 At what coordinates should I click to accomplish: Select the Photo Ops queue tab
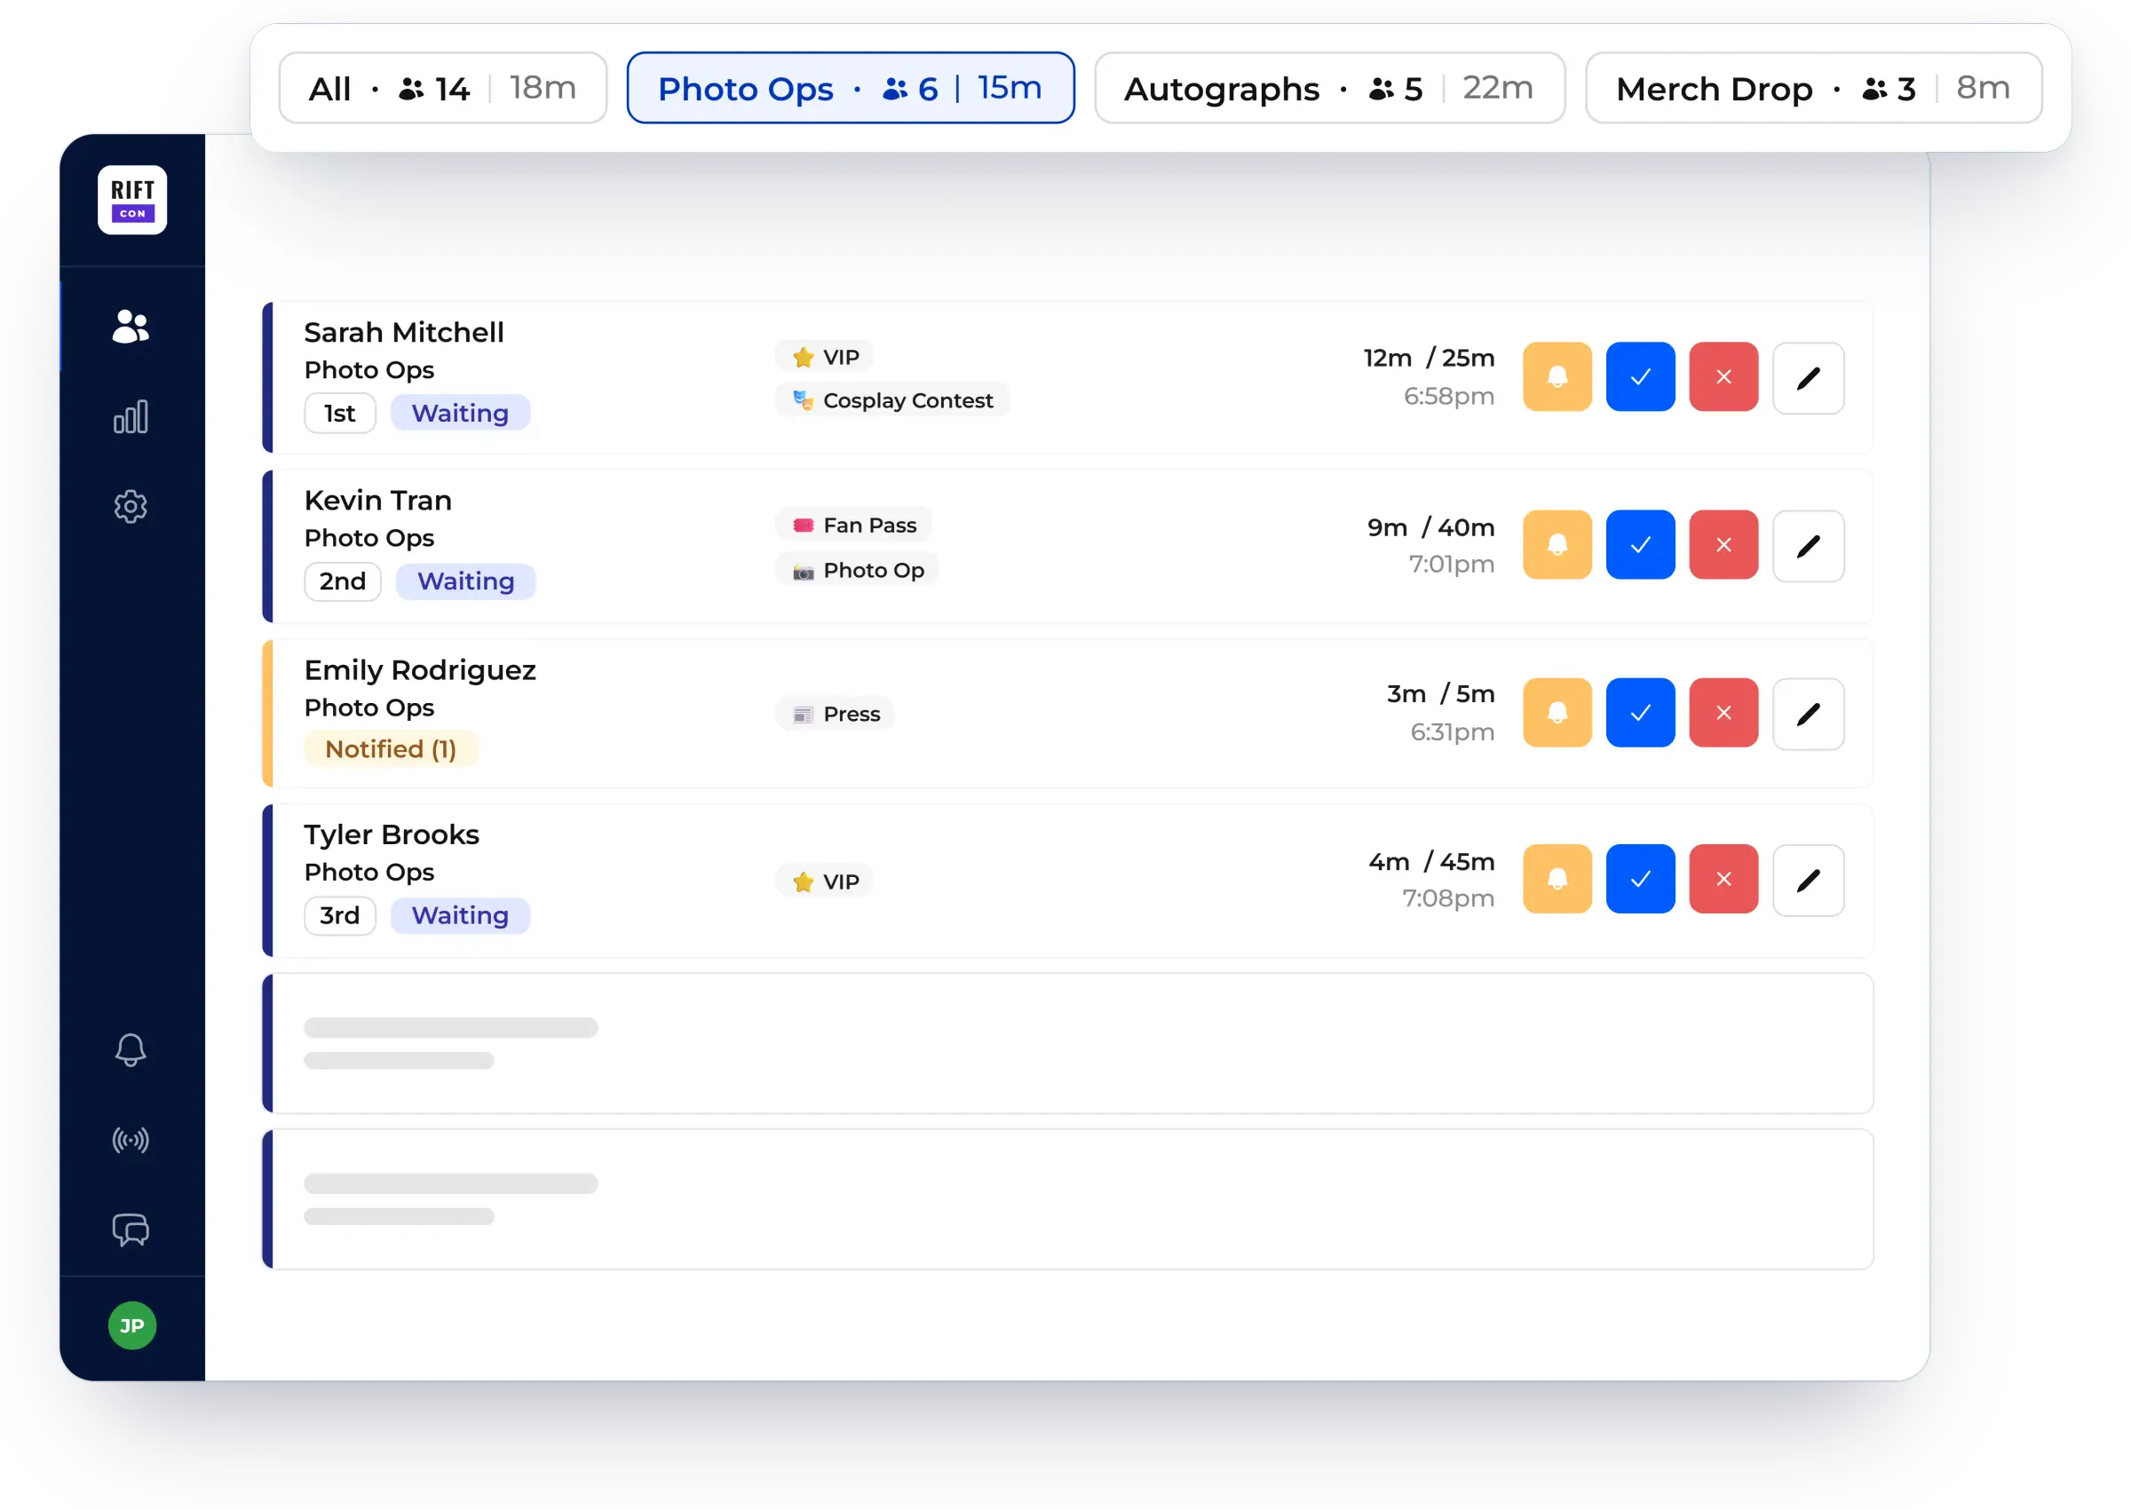pos(850,89)
